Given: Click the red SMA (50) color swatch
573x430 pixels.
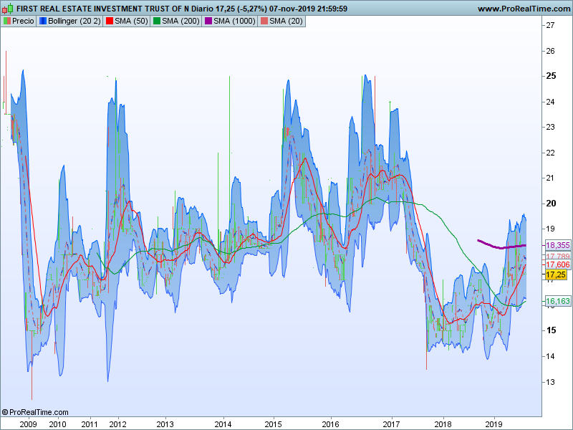Looking at the screenshot, I should point(110,21).
